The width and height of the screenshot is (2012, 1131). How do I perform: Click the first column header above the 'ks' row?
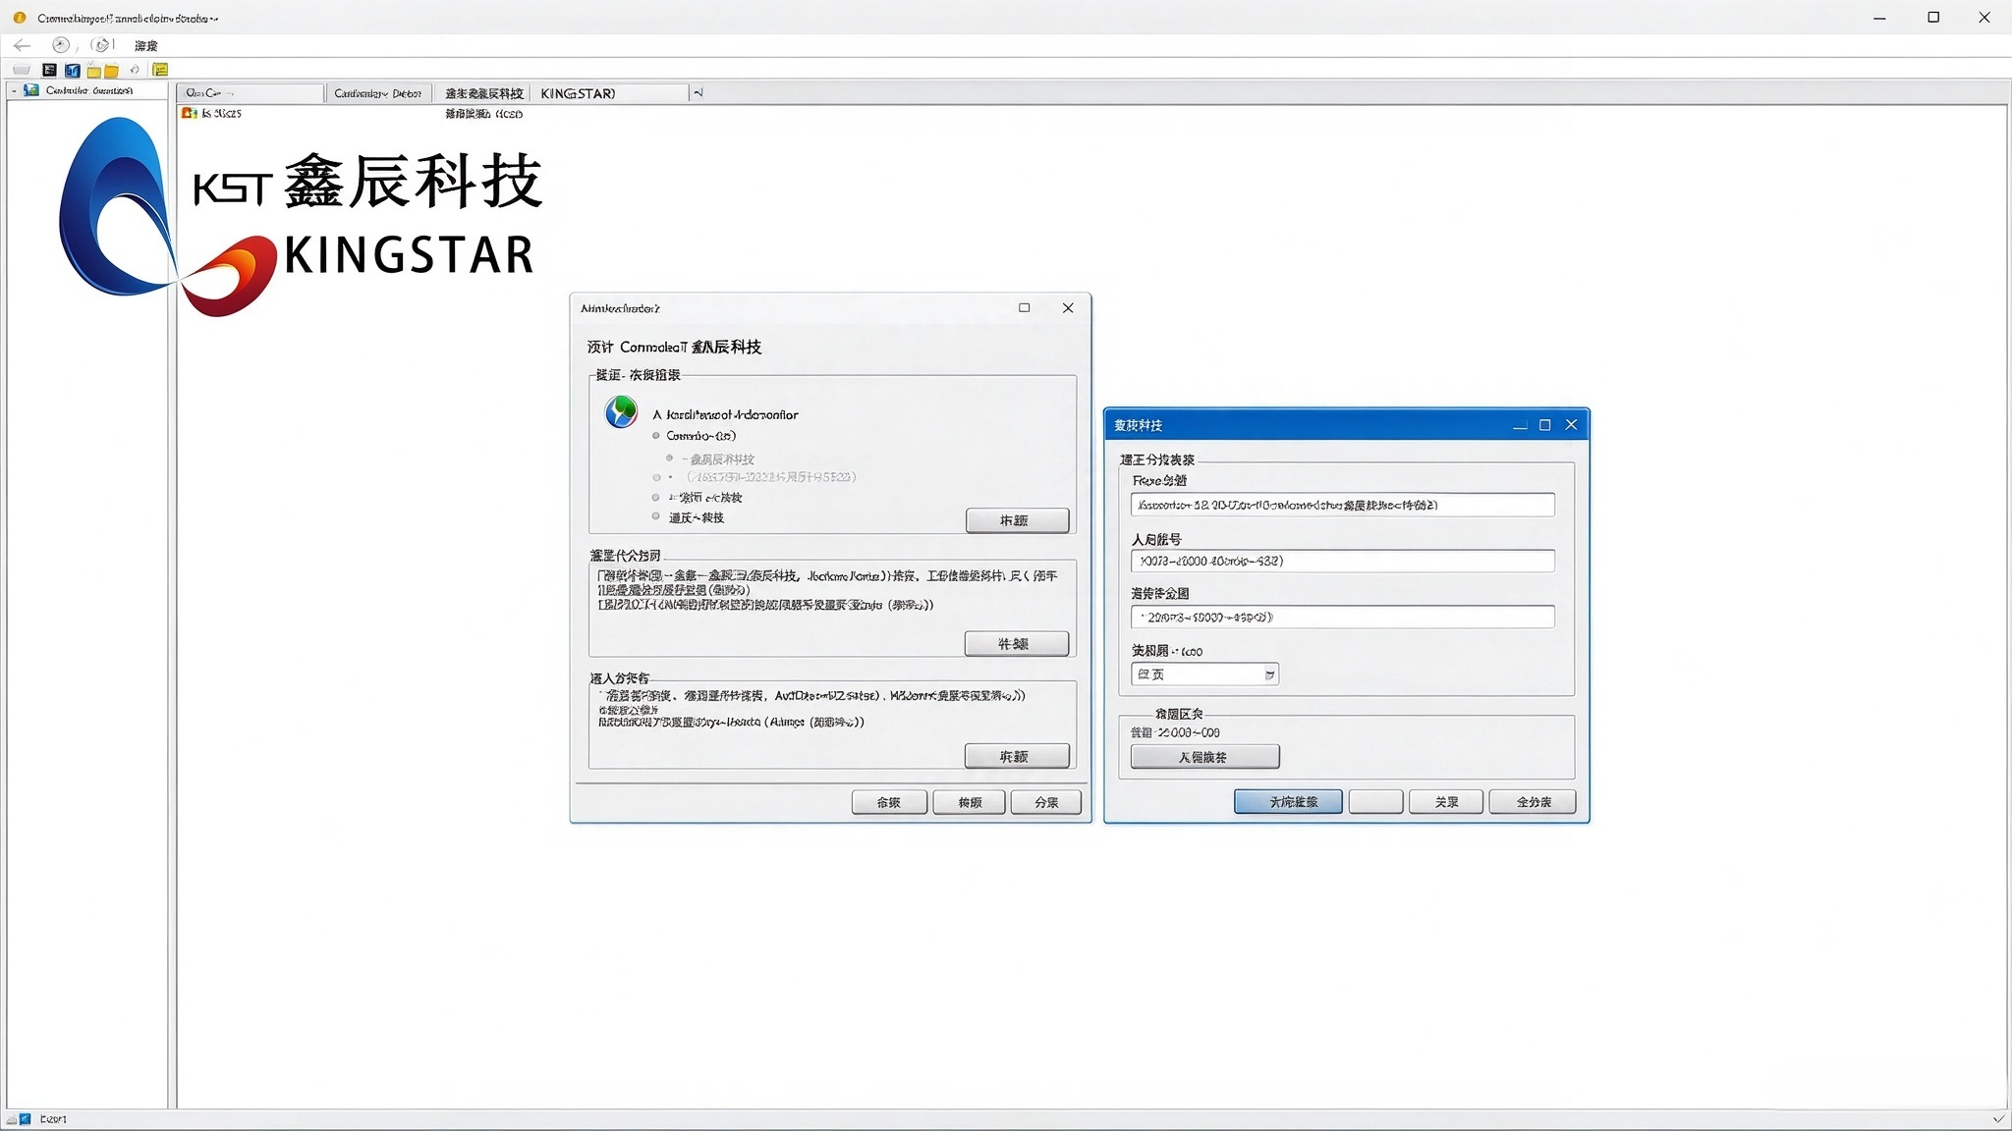[x=251, y=93]
